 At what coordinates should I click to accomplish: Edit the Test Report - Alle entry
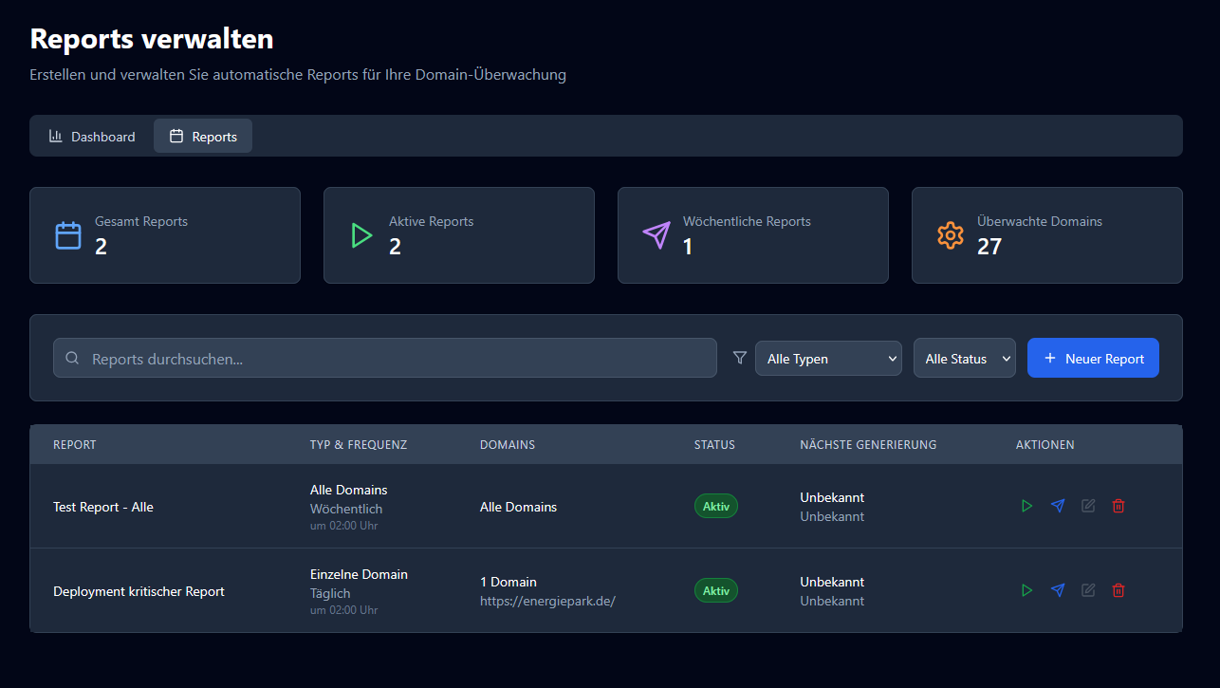pyautogui.click(x=1088, y=507)
